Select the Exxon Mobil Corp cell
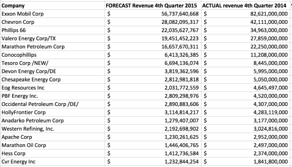 click(x=23, y=14)
